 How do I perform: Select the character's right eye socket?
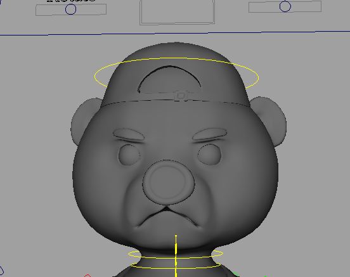[209, 155]
